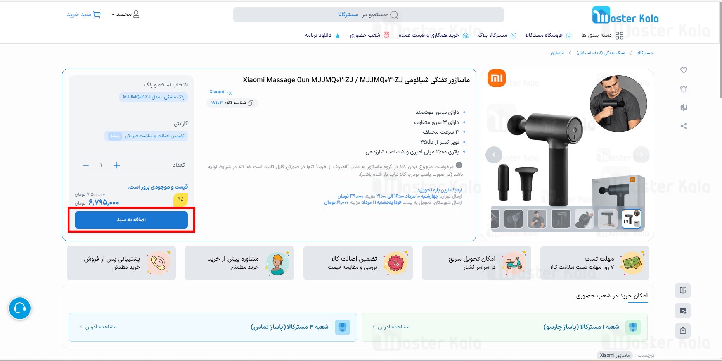Increase quantity with the plus icon
This screenshot has height=361, width=722.
117,165
